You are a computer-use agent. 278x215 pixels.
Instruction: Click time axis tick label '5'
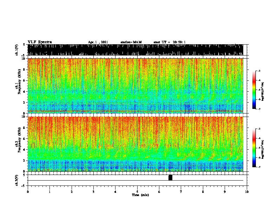[137, 191]
